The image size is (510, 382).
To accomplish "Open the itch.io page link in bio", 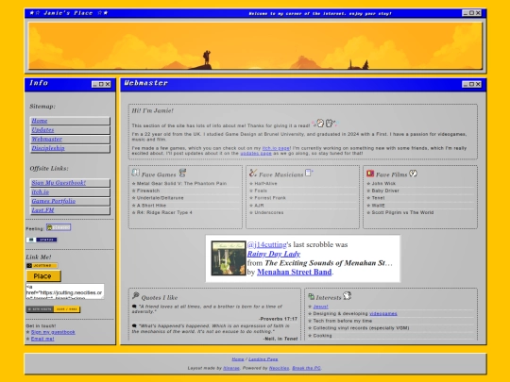I will click(x=276, y=148).
